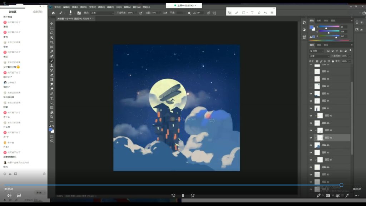Select the Brush tool in Photoshop toolbar
The image size is (366, 206).
coord(52,61)
